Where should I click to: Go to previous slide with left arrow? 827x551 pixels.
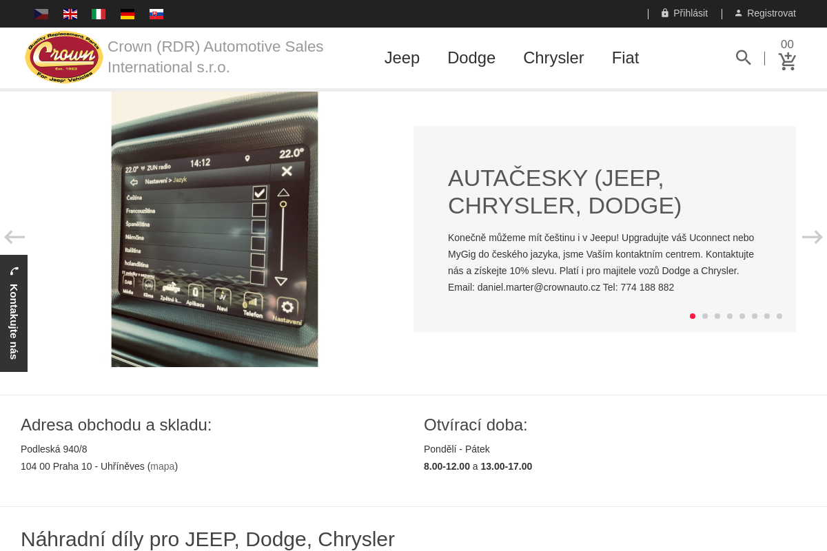click(x=14, y=237)
